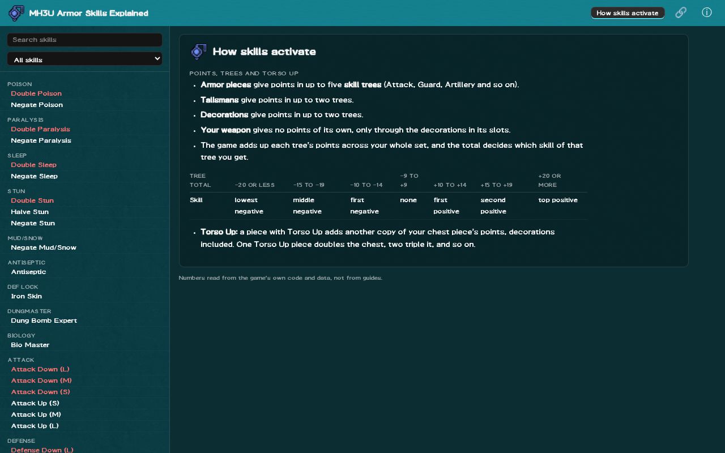Open the info icon in header
Viewport: 725px width, 453px height.
click(707, 12)
